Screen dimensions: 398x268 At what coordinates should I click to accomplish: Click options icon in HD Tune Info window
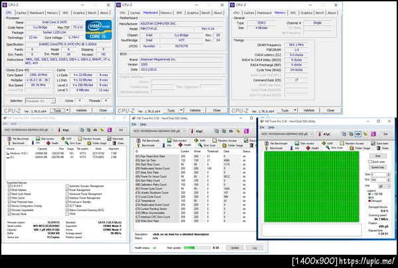coord(102,130)
